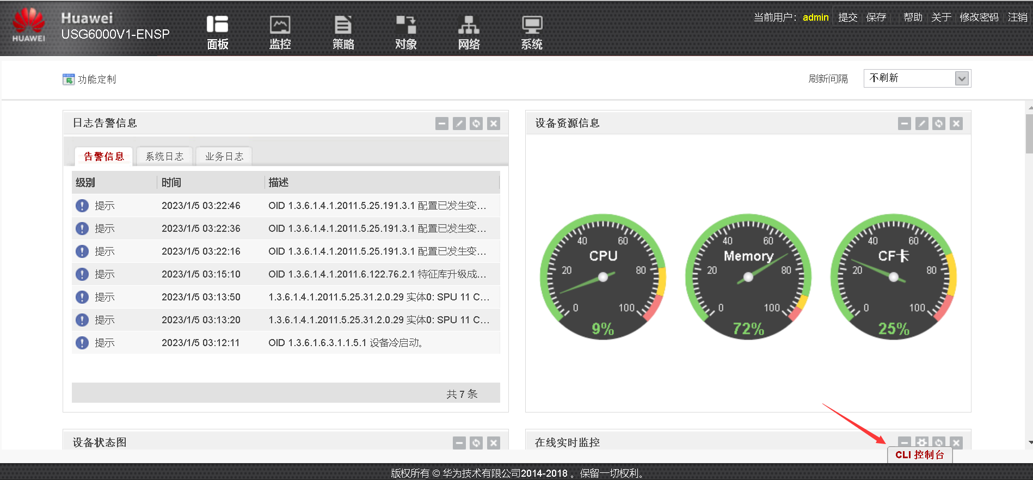Screen dimensions: 1033x480
Task: Click the page vertical scrollbar thumb
Action: (1029, 133)
